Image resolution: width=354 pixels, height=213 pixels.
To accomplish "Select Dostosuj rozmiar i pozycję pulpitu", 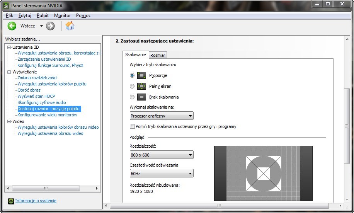I will click(49, 109).
